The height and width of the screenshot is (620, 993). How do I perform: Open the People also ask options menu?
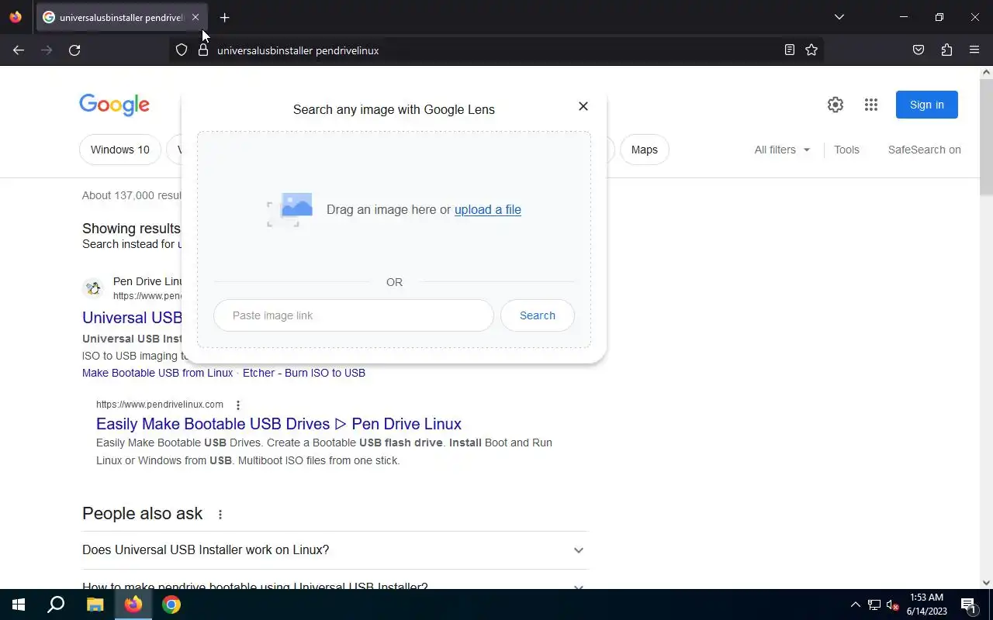[x=220, y=515]
